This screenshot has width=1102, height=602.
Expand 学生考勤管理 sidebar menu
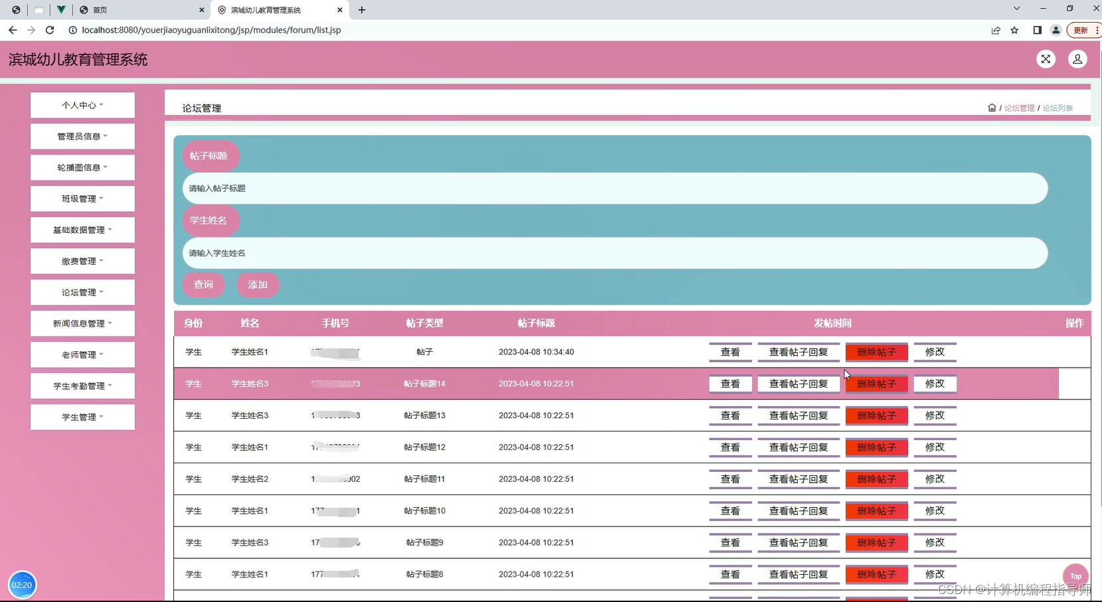(82, 386)
